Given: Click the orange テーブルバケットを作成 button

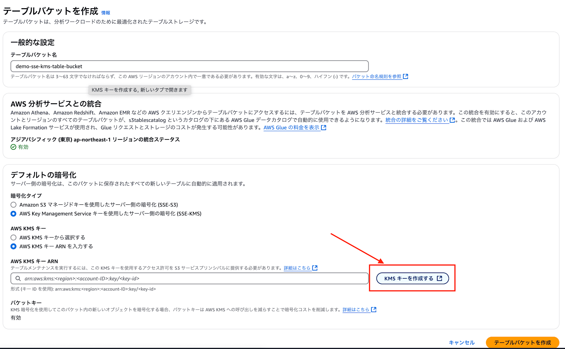Looking at the screenshot, I should point(522,343).
